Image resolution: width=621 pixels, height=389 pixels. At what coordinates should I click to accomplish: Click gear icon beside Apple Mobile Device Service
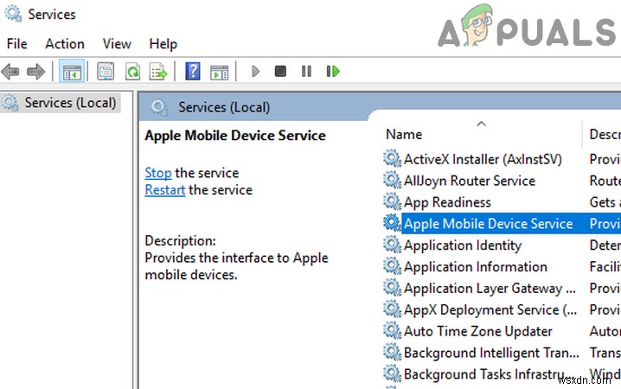392,223
